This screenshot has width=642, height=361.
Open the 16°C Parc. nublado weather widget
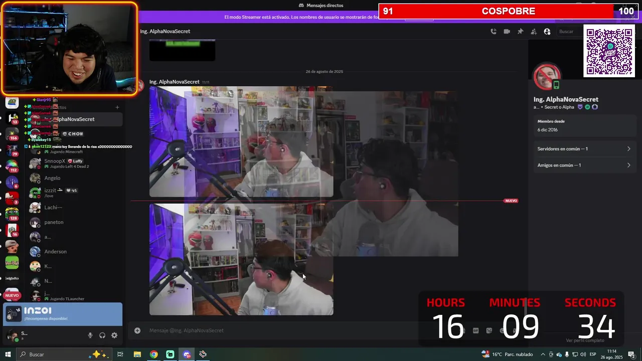[507, 354]
